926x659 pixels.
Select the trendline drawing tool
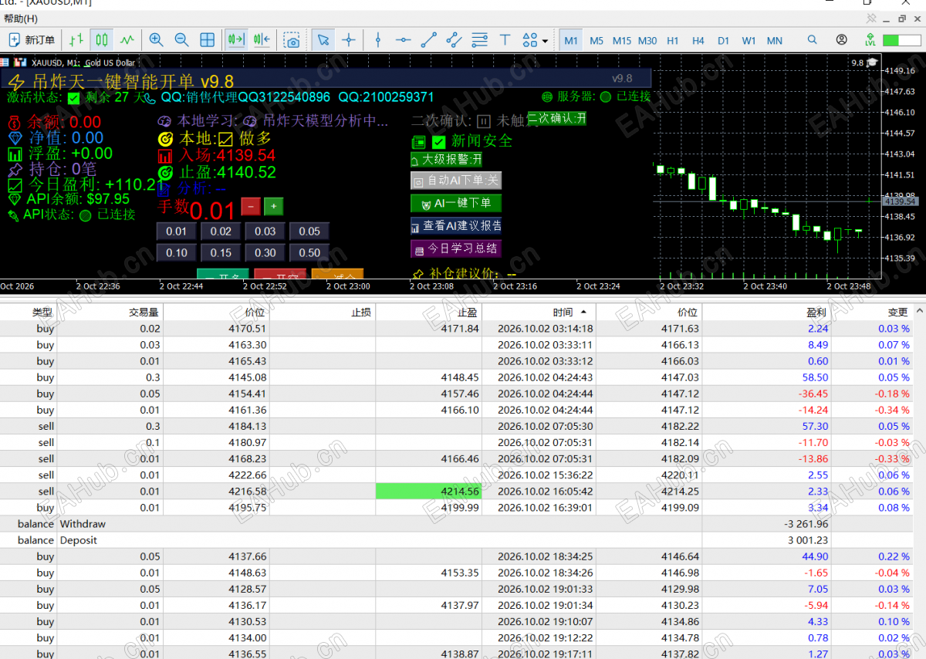[429, 40]
